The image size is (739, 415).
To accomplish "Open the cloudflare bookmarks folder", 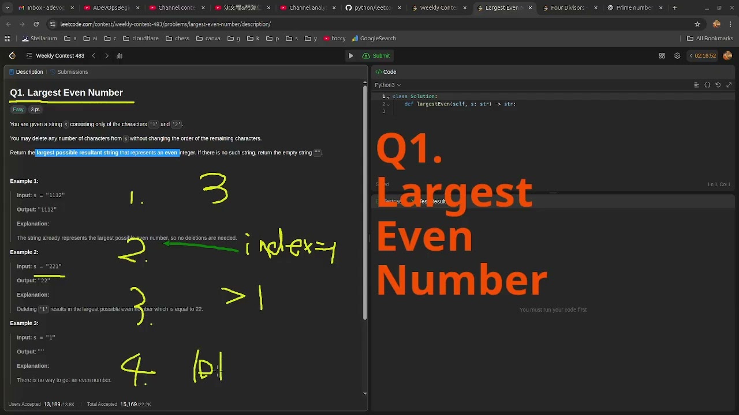I will [140, 39].
